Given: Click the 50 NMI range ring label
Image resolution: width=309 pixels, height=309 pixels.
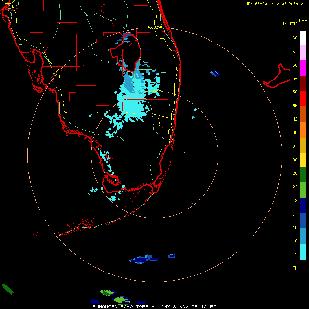Looking at the screenshot, I should [x=154, y=91].
